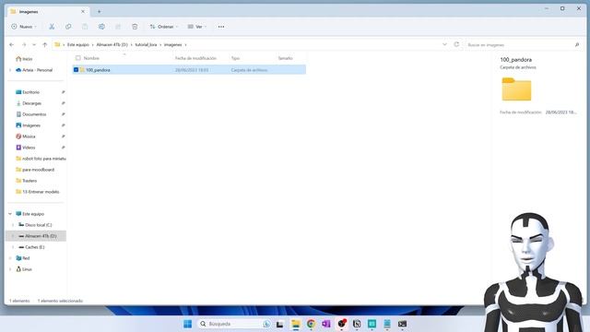
Task: Expand the address bar history dropdown
Action: [444, 44]
